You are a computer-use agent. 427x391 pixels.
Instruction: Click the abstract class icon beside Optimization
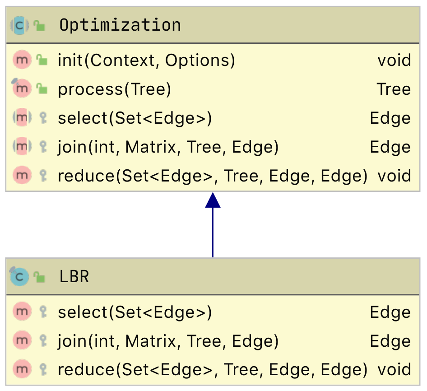(x=19, y=25)
